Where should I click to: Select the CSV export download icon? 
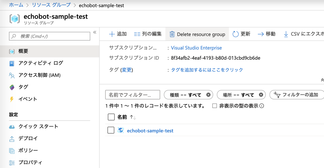pos(285,34)
